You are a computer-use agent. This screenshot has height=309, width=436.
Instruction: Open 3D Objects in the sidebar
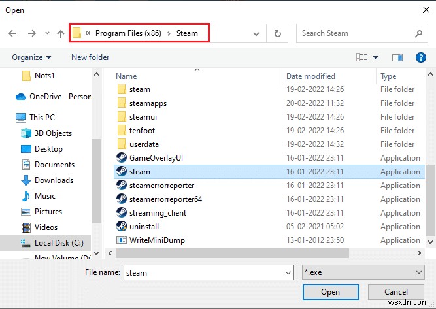pos(46,133)
